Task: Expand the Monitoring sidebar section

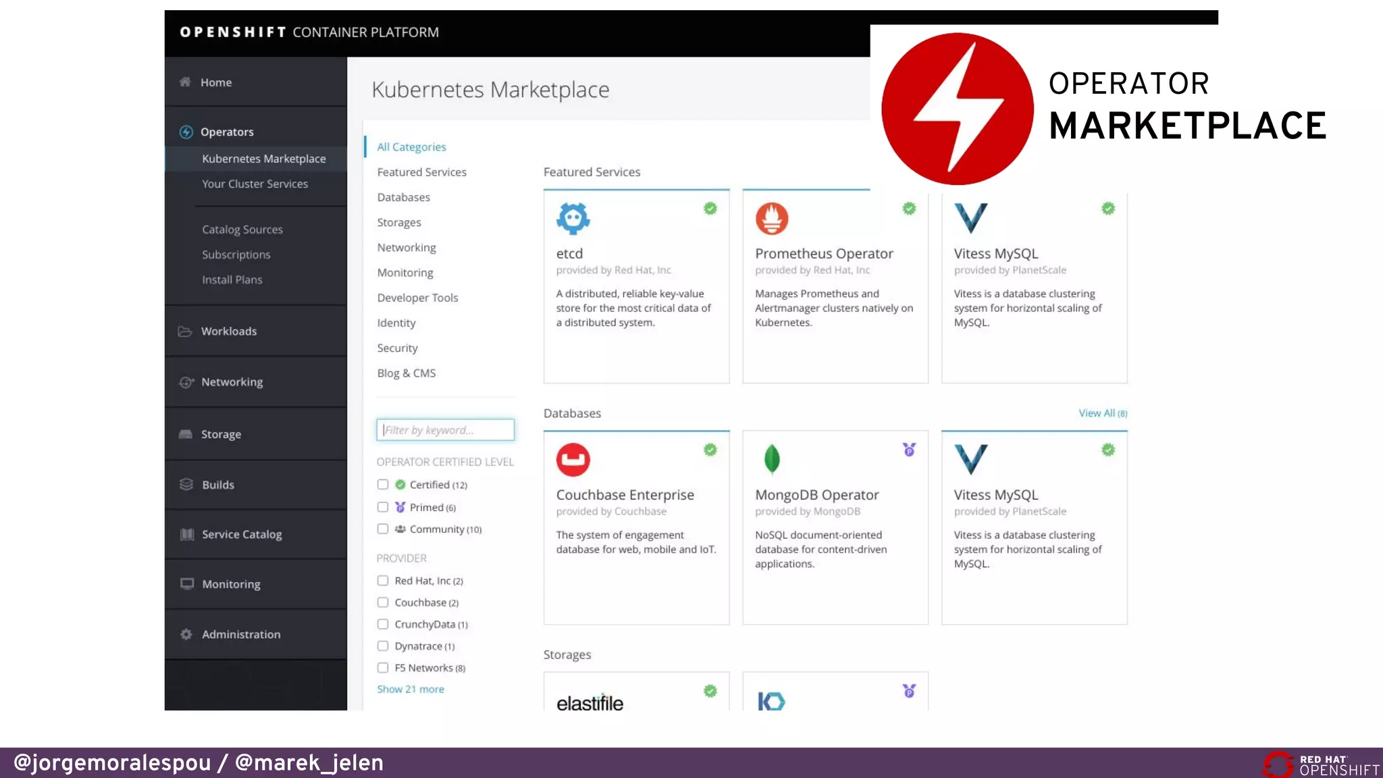Action: (256, 583)
